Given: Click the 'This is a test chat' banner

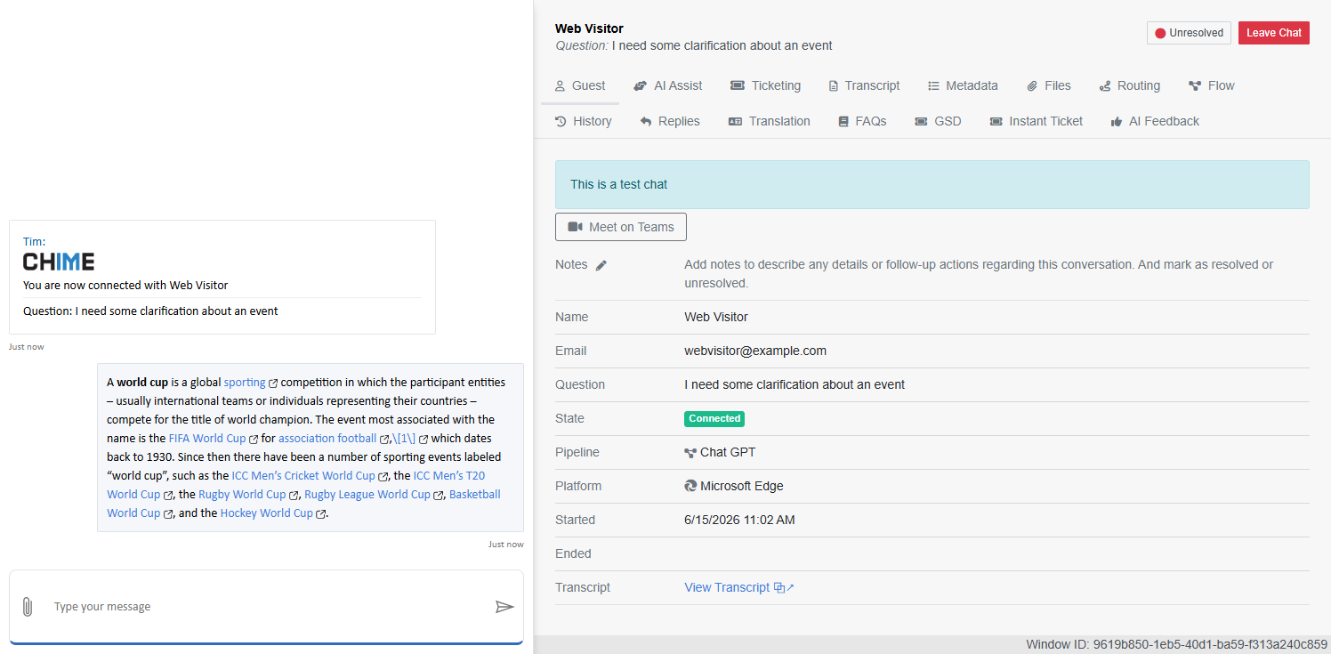Looking at the screenshot, I should tap(932, 184).
